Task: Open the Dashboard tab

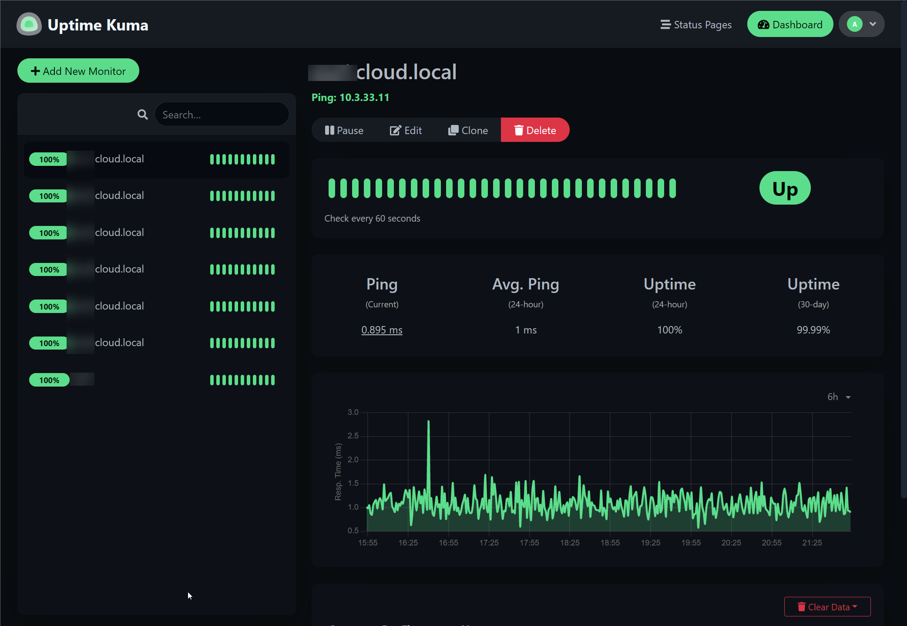Action: tap(790, 24)
